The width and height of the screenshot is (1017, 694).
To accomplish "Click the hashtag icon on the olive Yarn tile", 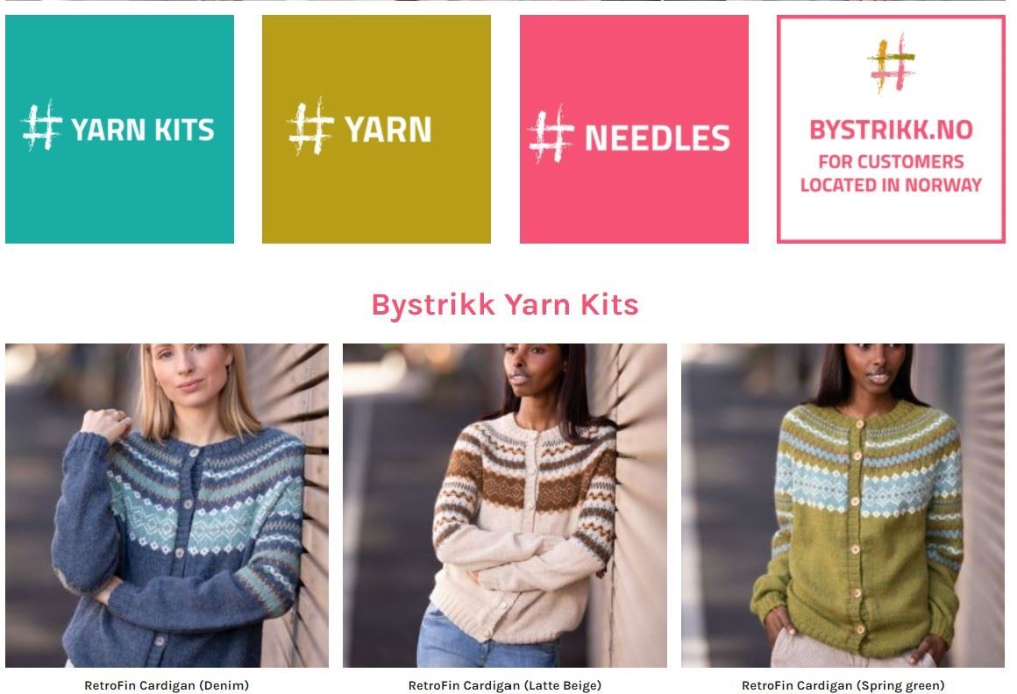I will point(310,127).
